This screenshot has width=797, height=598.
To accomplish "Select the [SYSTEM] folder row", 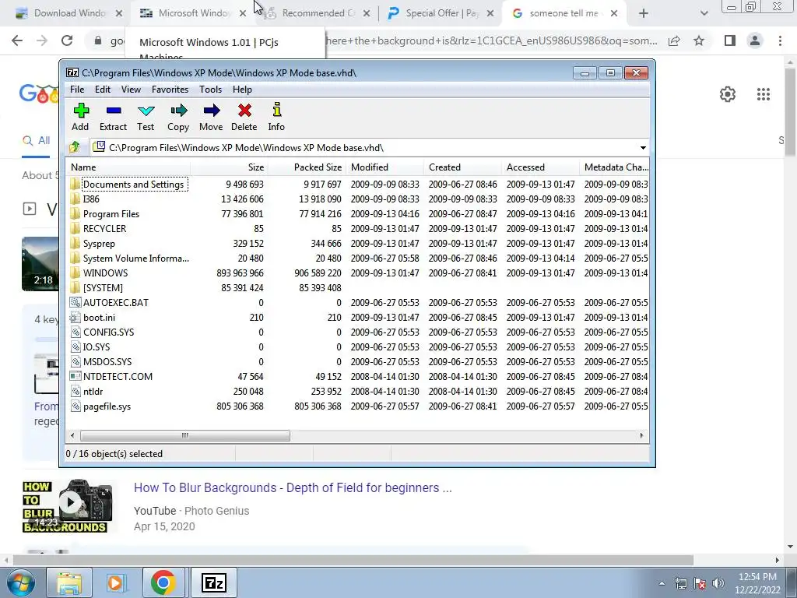I will (x=358, y=288).
